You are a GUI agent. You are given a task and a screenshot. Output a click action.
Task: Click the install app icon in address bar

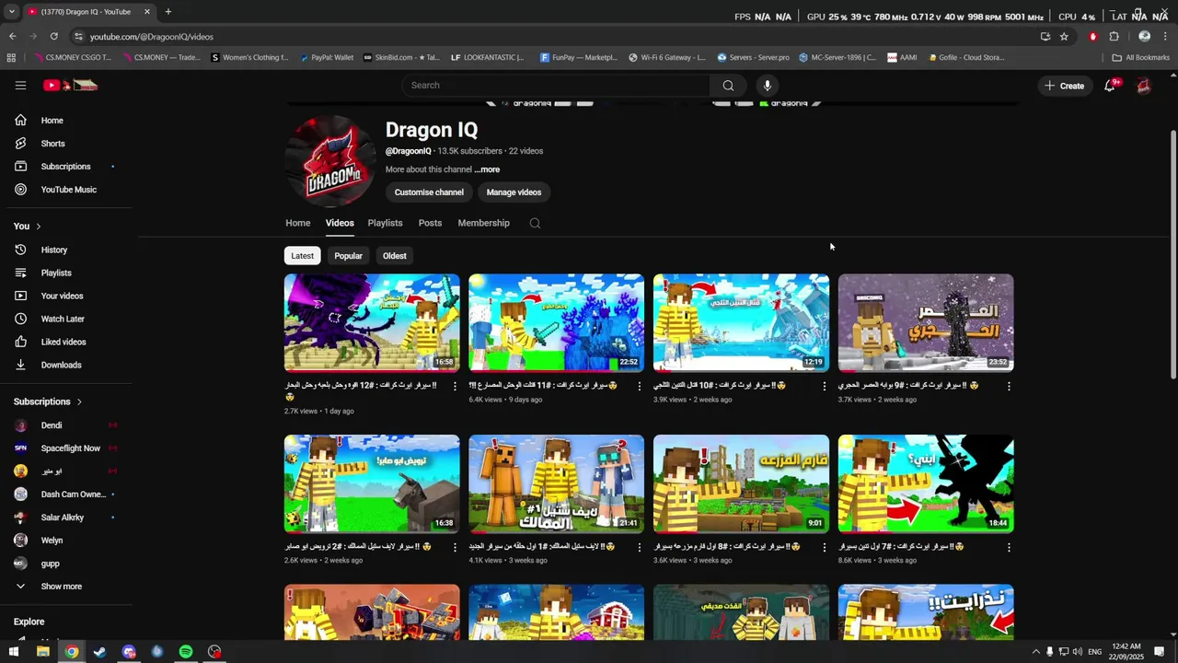[x=1045, y=37]
